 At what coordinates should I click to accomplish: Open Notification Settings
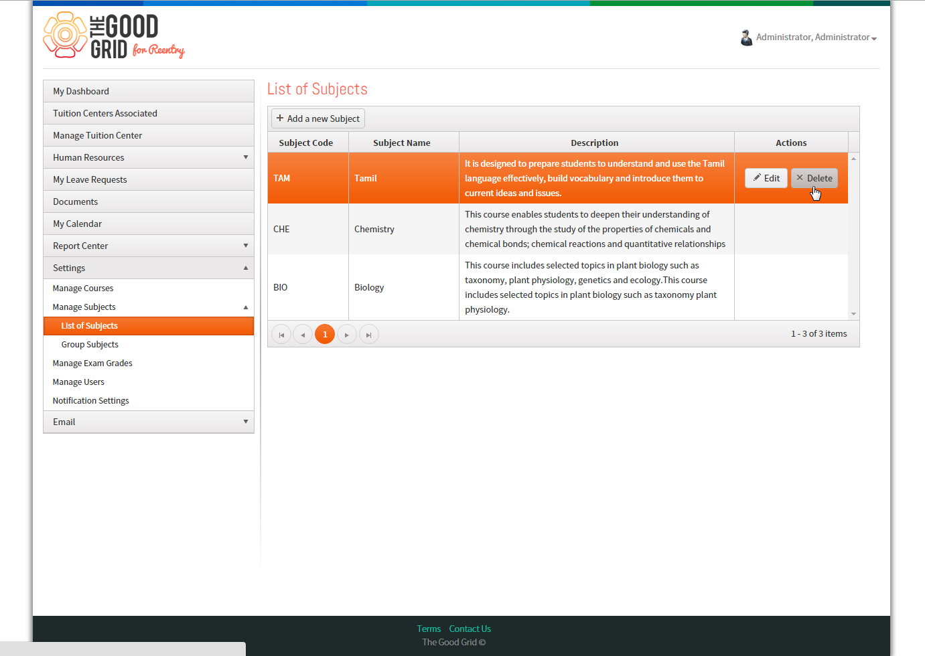click(x=149, y=400)
